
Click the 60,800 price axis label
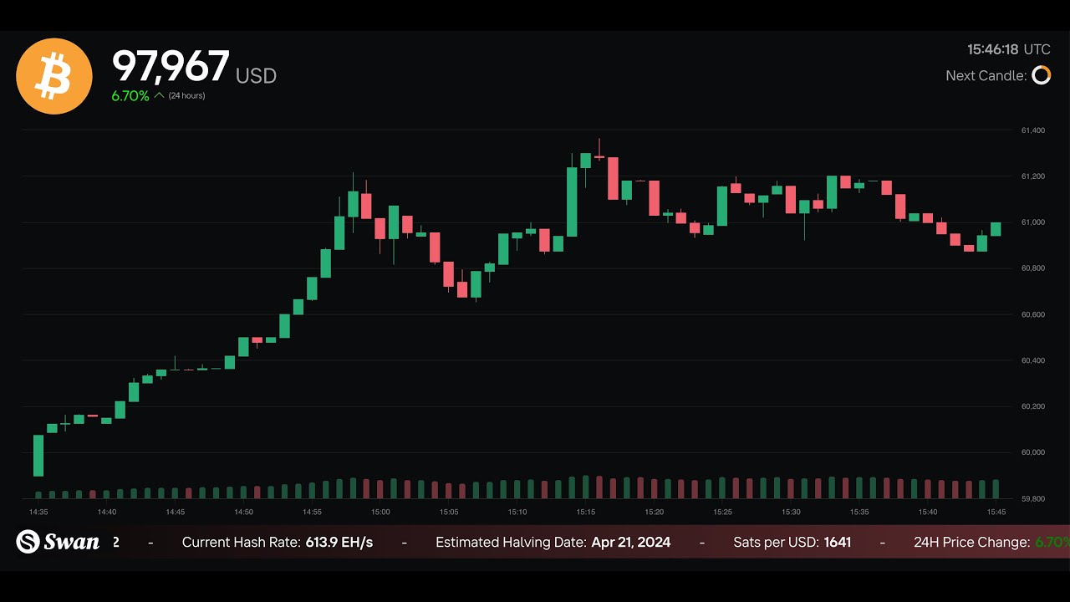(1033, 268)
